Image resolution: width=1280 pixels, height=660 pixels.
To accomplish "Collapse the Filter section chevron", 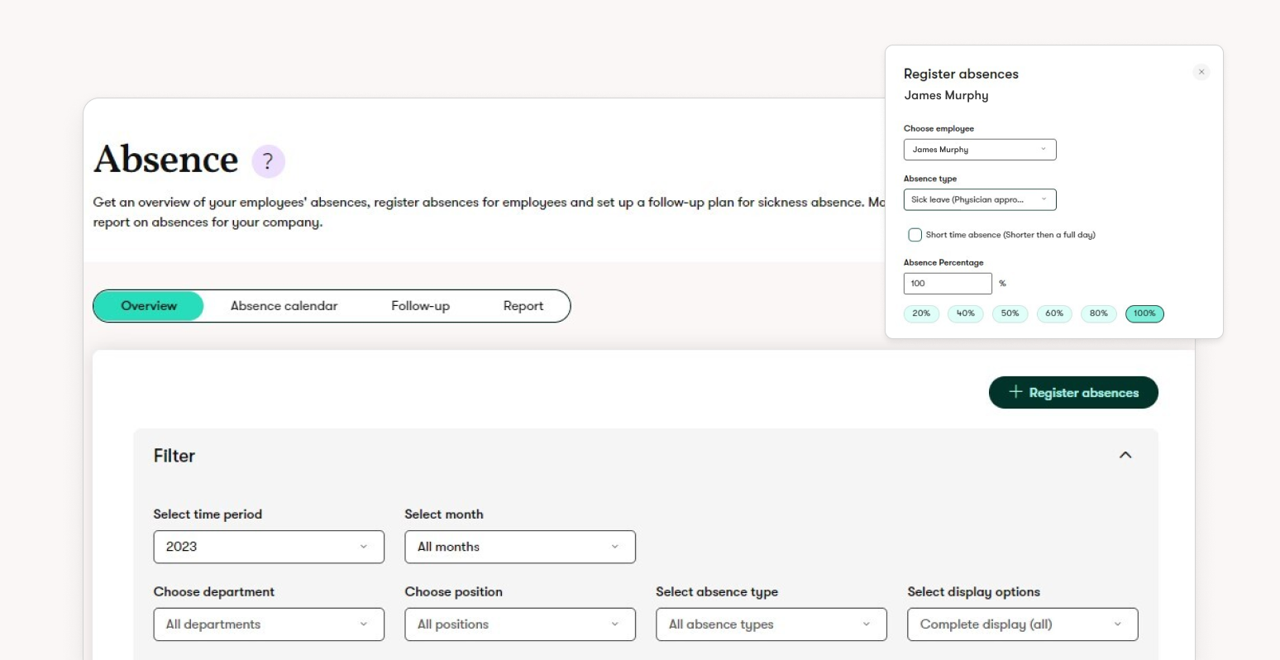I will point(1125,455).
